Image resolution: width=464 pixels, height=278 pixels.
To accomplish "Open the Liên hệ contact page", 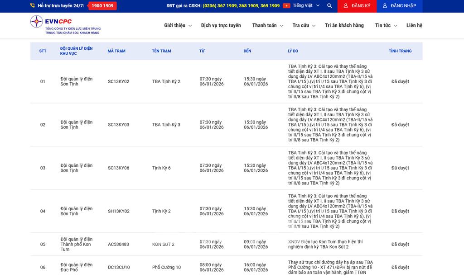I will click(x=414, y=25).
